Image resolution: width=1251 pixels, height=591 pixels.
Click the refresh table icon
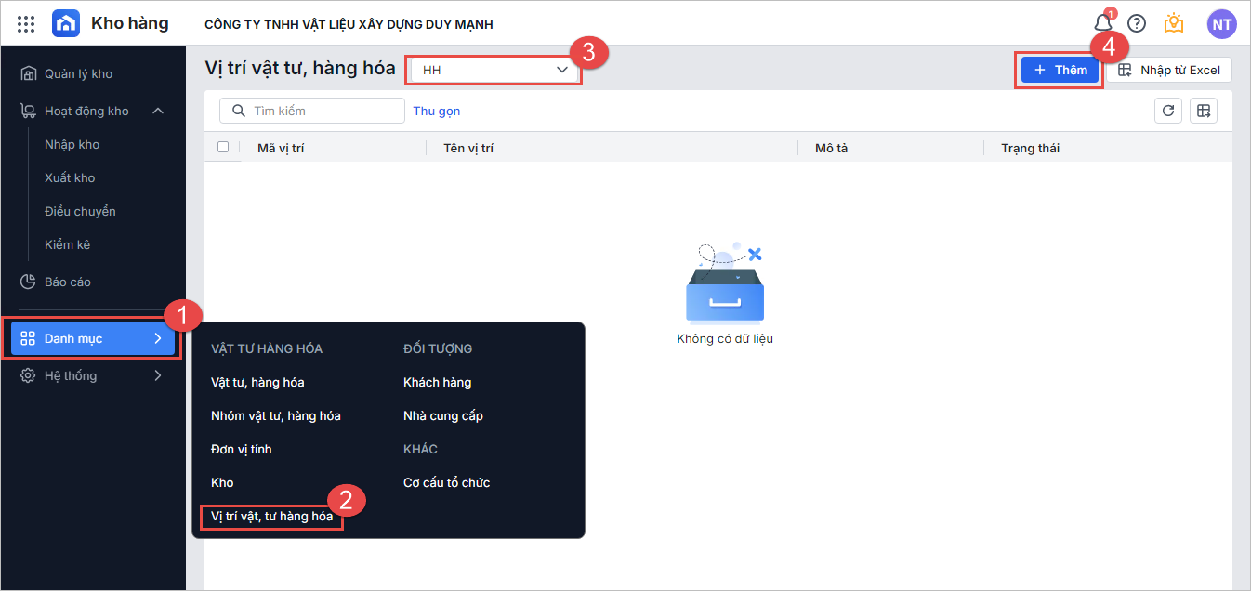tap(1168, 111)
